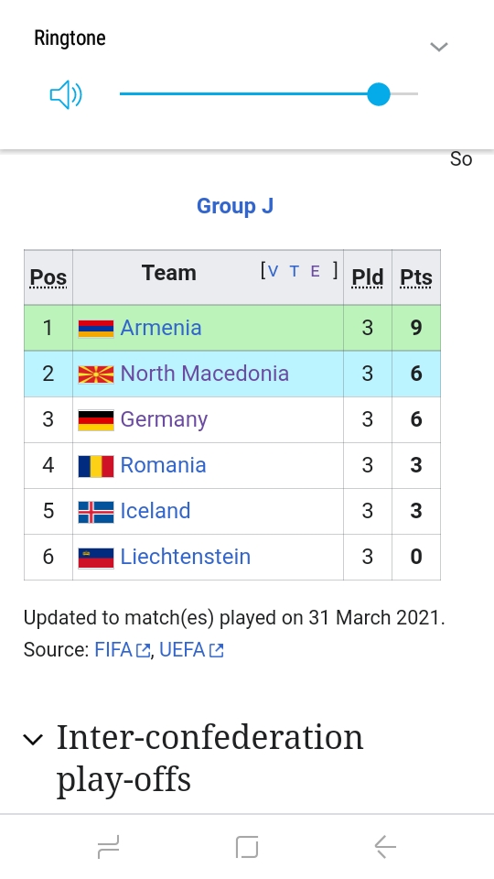Tap the Android home navigation button
The image size is (494, 879).
(x=247, y=846)
